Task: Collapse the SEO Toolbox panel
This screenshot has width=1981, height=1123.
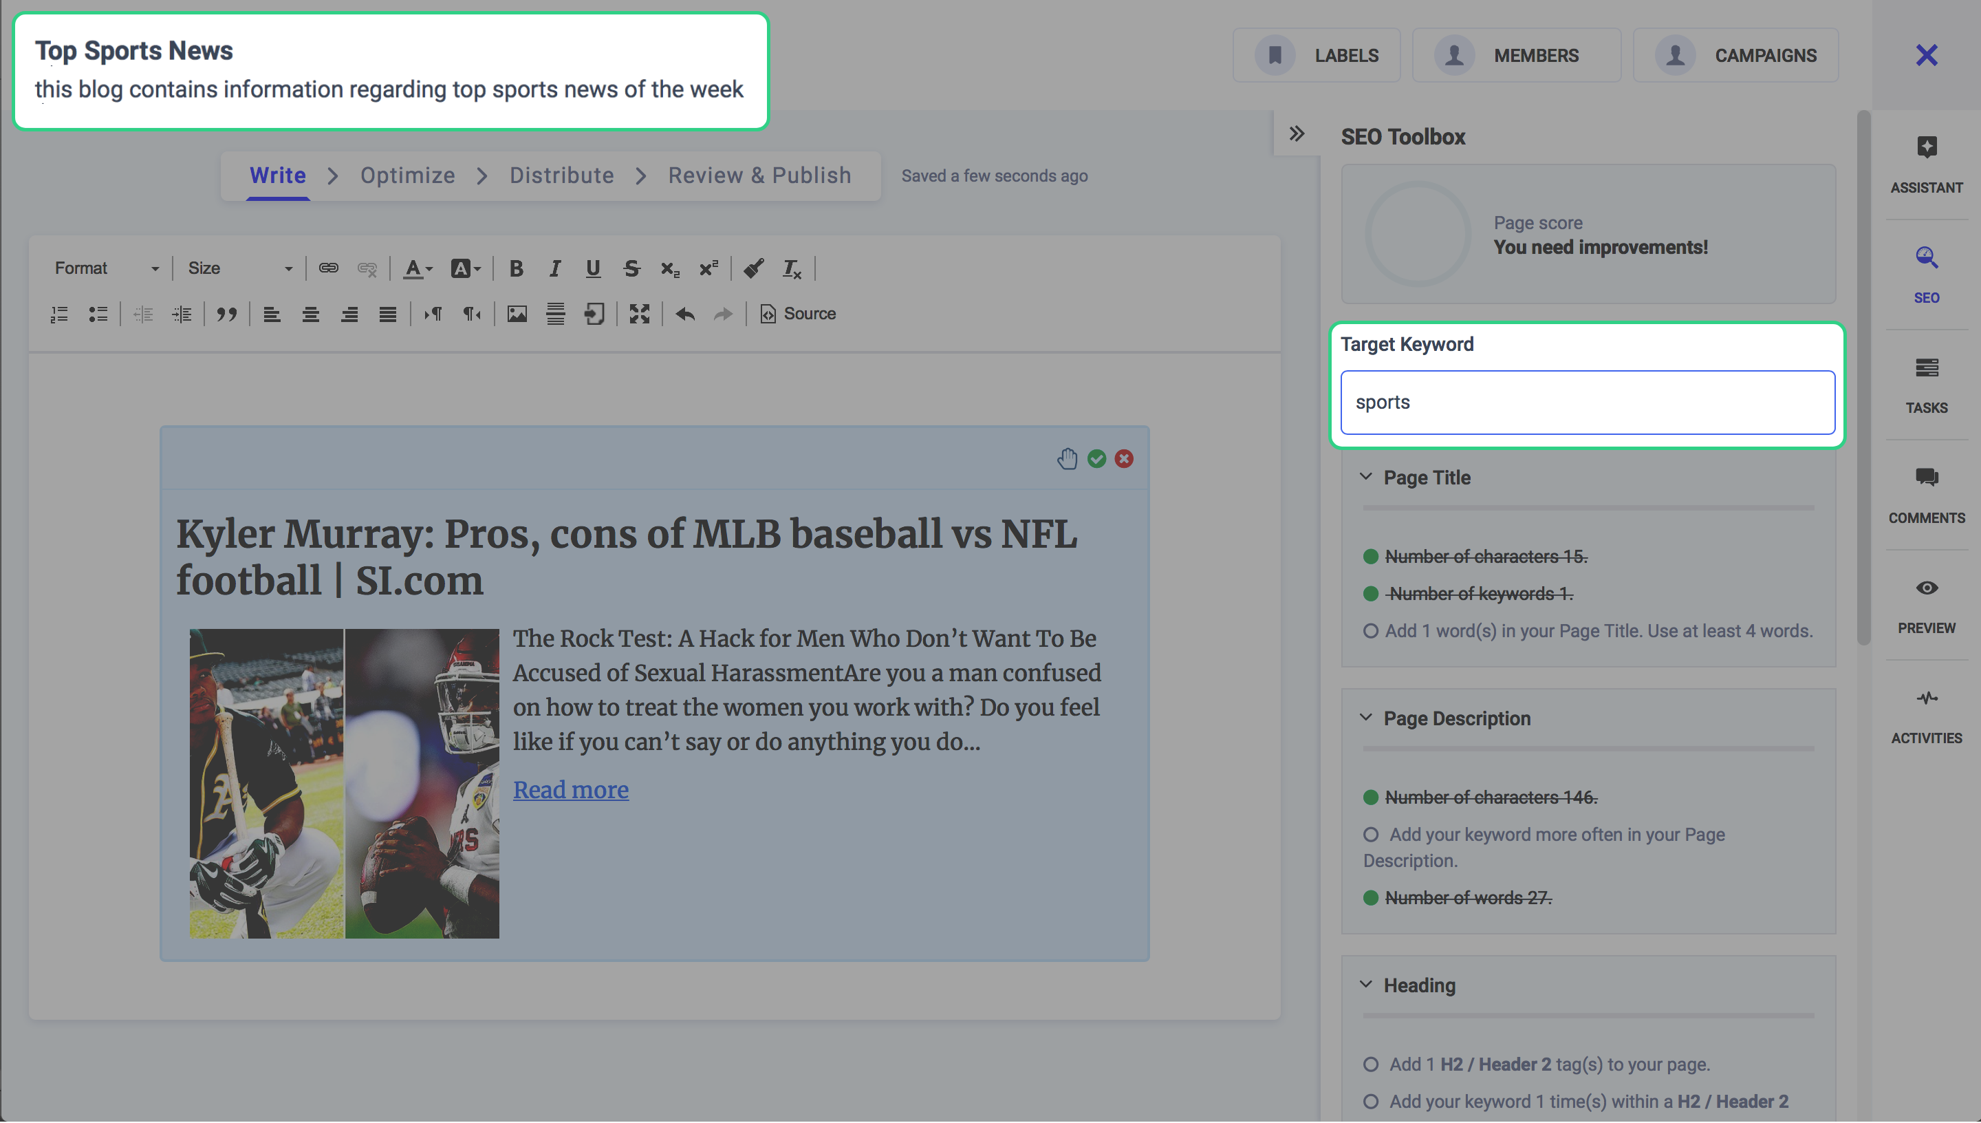Action: [x=1297, y=134]
